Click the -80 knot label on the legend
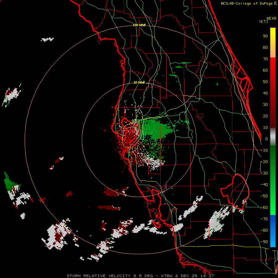This screenshot has width=278, height=278. [264, 230]
